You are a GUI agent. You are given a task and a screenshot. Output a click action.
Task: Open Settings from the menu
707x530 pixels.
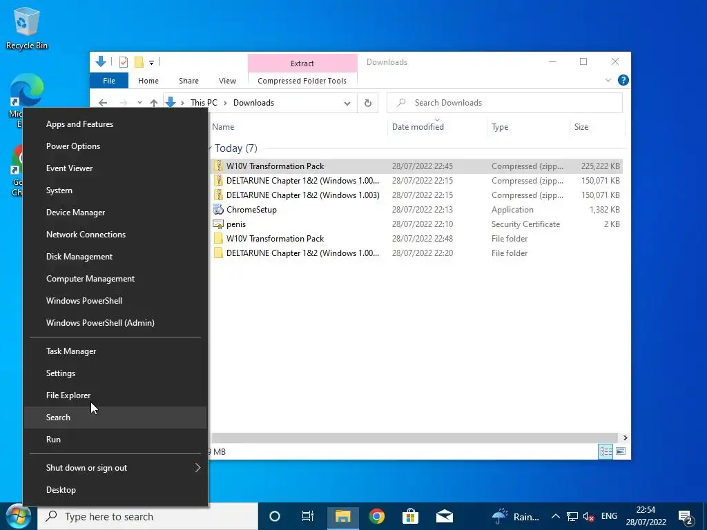[115, 373]
